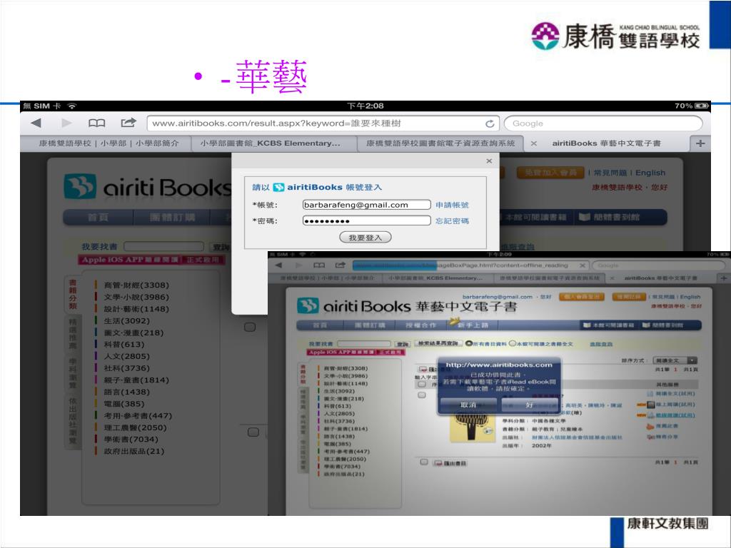Switch to 小學部圖書館_KCBS Elementary tab

271,143
